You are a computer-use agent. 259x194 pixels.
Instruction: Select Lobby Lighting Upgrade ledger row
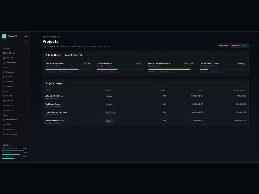pos(146,114)
